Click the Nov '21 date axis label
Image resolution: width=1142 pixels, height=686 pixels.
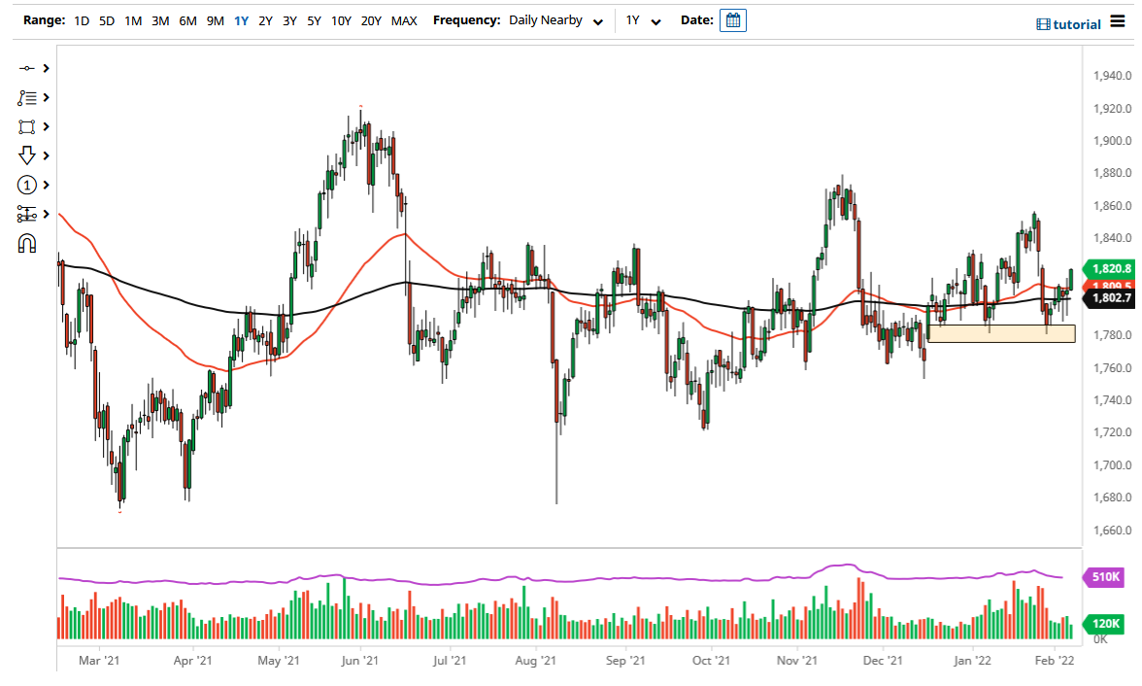coord(796,661)
